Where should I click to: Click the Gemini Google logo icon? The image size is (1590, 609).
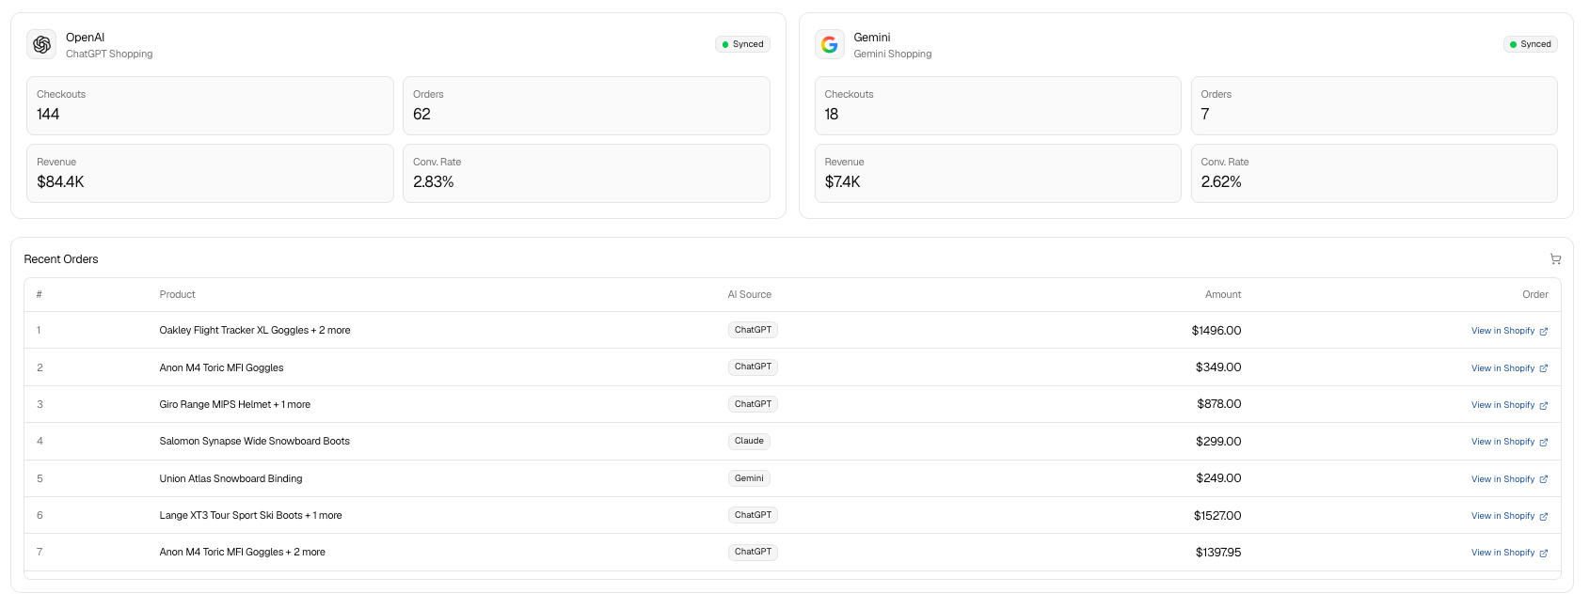[829, 44]
